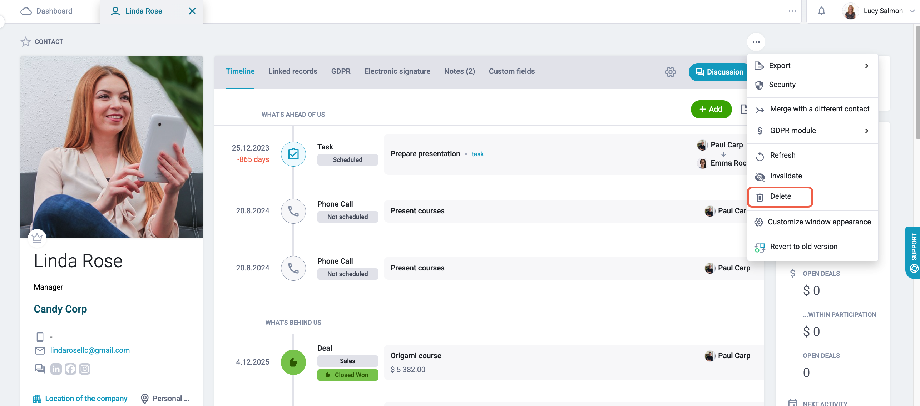Mark contact as favorite with star icon
This screenshot has width=920, height=406.
25,42
